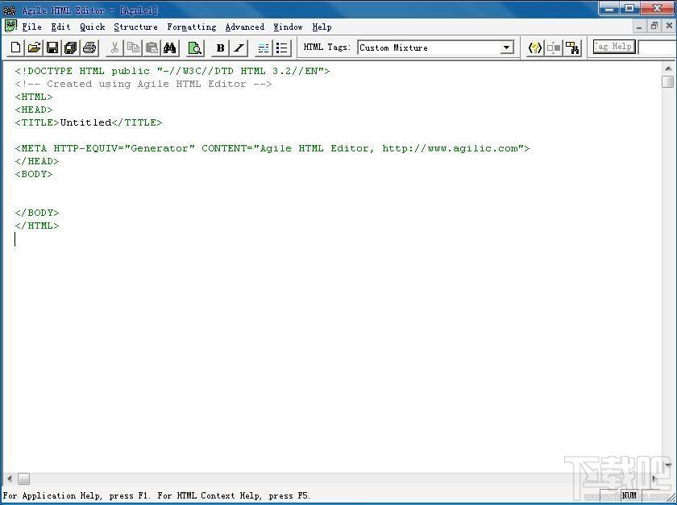
Task: Close the inner Agile1 document window
Action: tap(669, 27)
